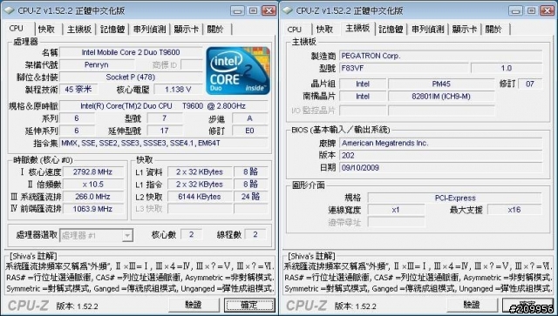Open 關於 tab in left window
The image size is (558, 316).
[x=215, y=29]
